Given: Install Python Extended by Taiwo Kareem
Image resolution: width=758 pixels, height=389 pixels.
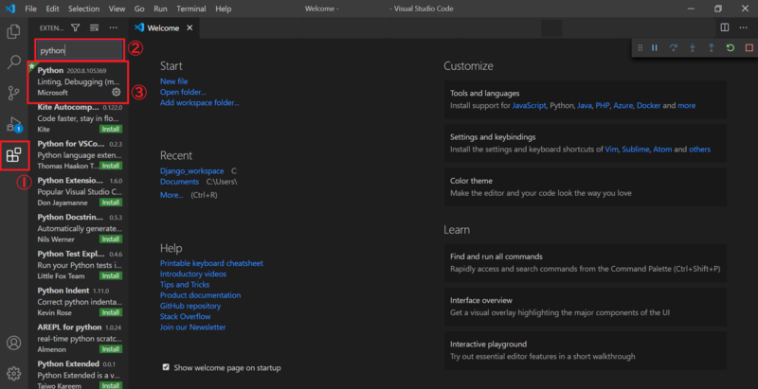Looking at the screenshot, I should pyautogui.click(x=111, y=385).
